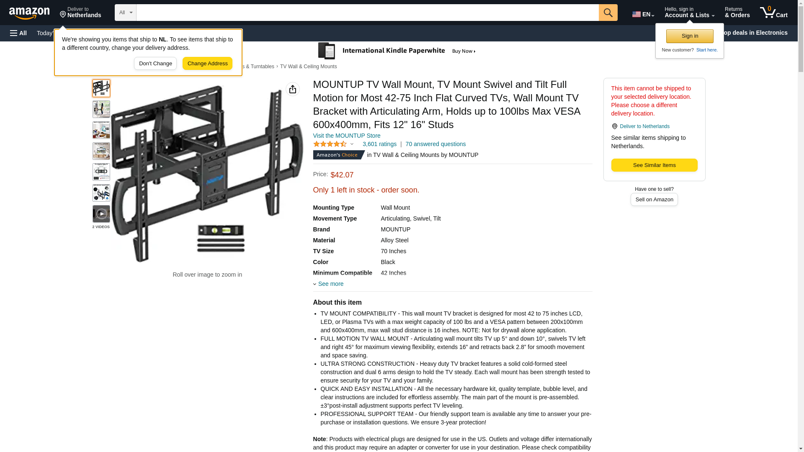The image size is (804, 452).
Task: Click the Amazon logo
Action: pos(29,13)
